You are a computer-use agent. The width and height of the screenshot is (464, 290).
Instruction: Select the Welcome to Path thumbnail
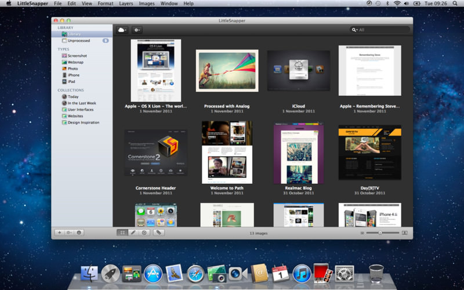click(x=227, y=153)
